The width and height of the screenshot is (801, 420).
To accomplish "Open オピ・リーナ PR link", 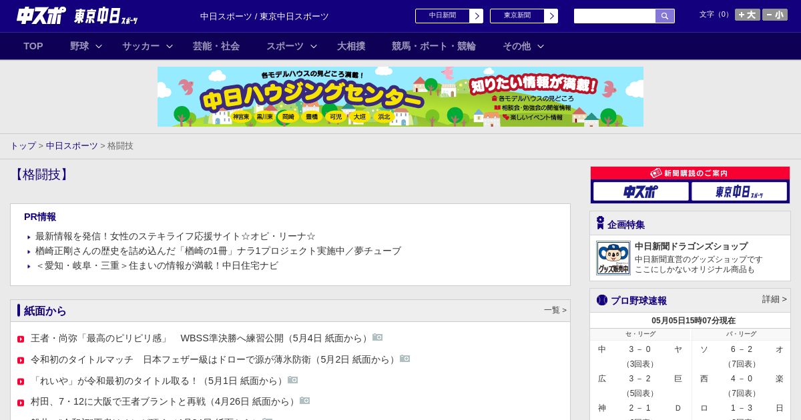I will click(176, 236).
